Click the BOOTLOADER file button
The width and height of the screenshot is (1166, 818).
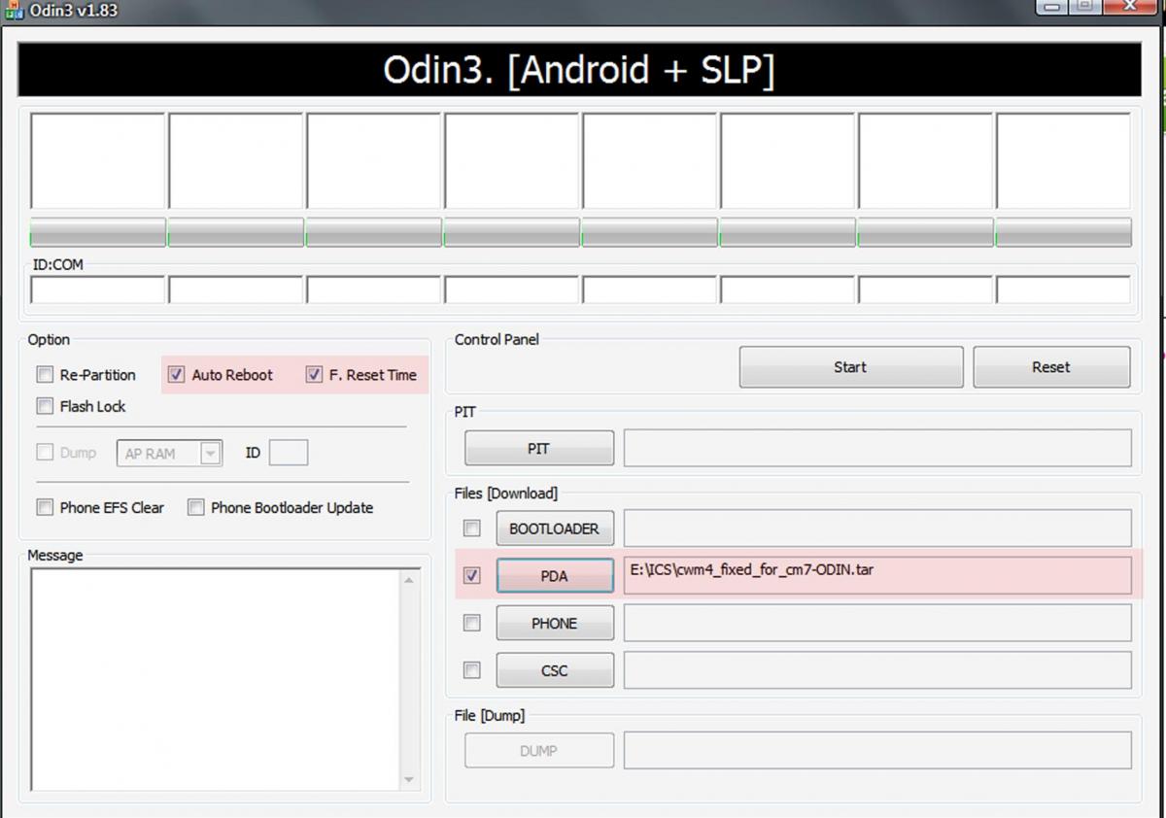click(555, 528)
